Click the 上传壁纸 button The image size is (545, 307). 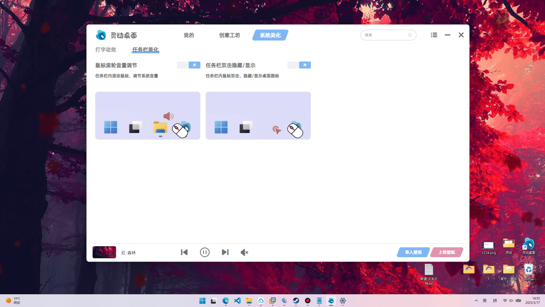tap(447, 252)
